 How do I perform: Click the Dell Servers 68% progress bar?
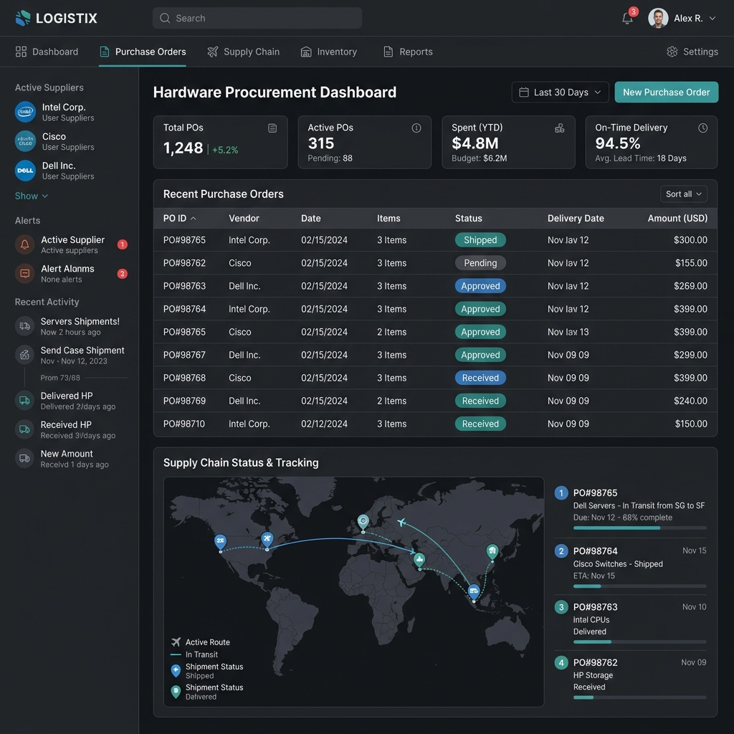click(x=639, y=528)
